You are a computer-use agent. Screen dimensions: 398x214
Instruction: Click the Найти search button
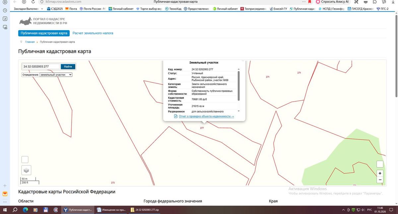tap(68, 66)
